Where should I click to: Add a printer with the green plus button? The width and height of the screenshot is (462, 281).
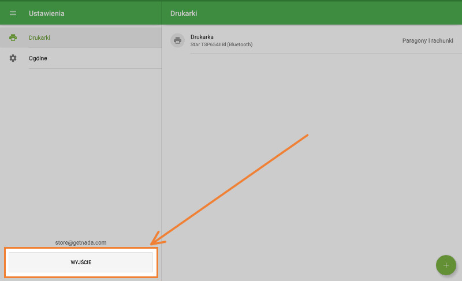(x=446, y=265)
